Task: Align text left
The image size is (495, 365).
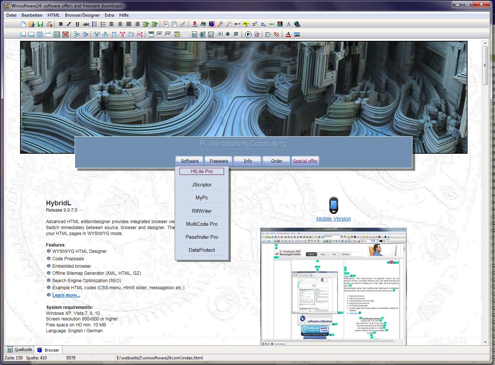Action: pos(111,24)
